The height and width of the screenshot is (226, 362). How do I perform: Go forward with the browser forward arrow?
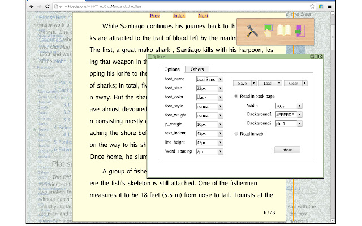(40, 6)
